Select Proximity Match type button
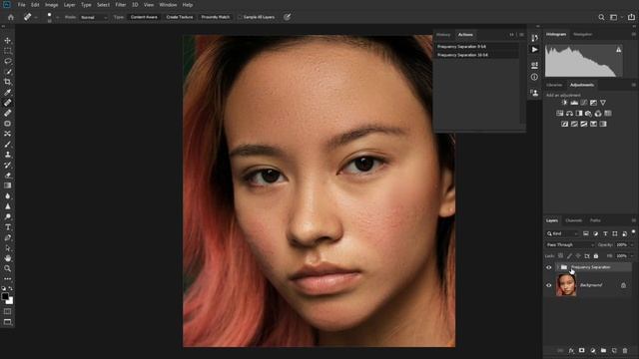Screen dimensions: 639x359 pos(216,17)
